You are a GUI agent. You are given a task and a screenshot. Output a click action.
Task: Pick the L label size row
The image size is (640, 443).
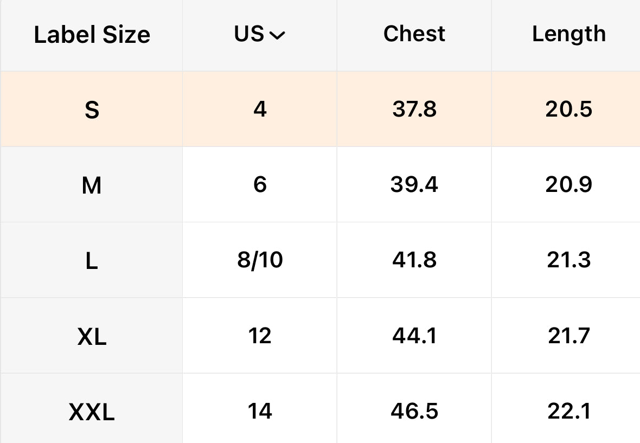[92, 261]
